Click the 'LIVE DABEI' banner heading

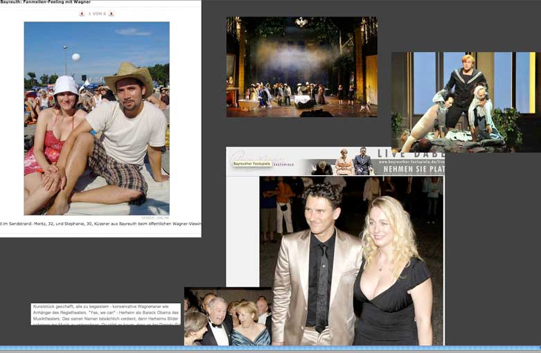[x=410, y=152]
